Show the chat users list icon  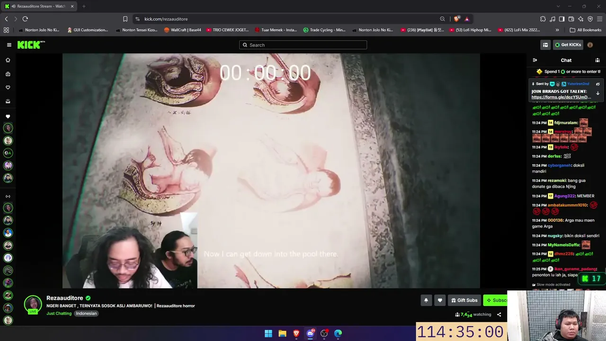597,60
